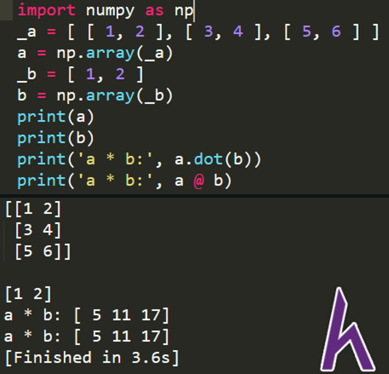Click the 'import numpy as np' code line
This screenshot has width=389, height=374.
tap(106, 11)
